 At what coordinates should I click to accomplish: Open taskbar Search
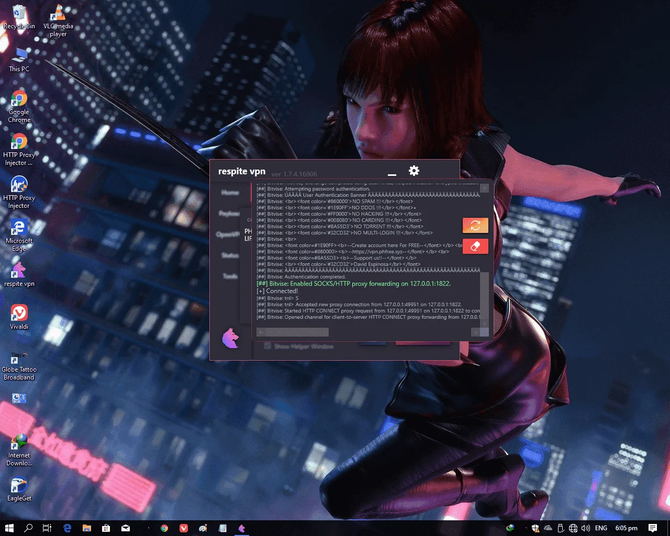28,528
